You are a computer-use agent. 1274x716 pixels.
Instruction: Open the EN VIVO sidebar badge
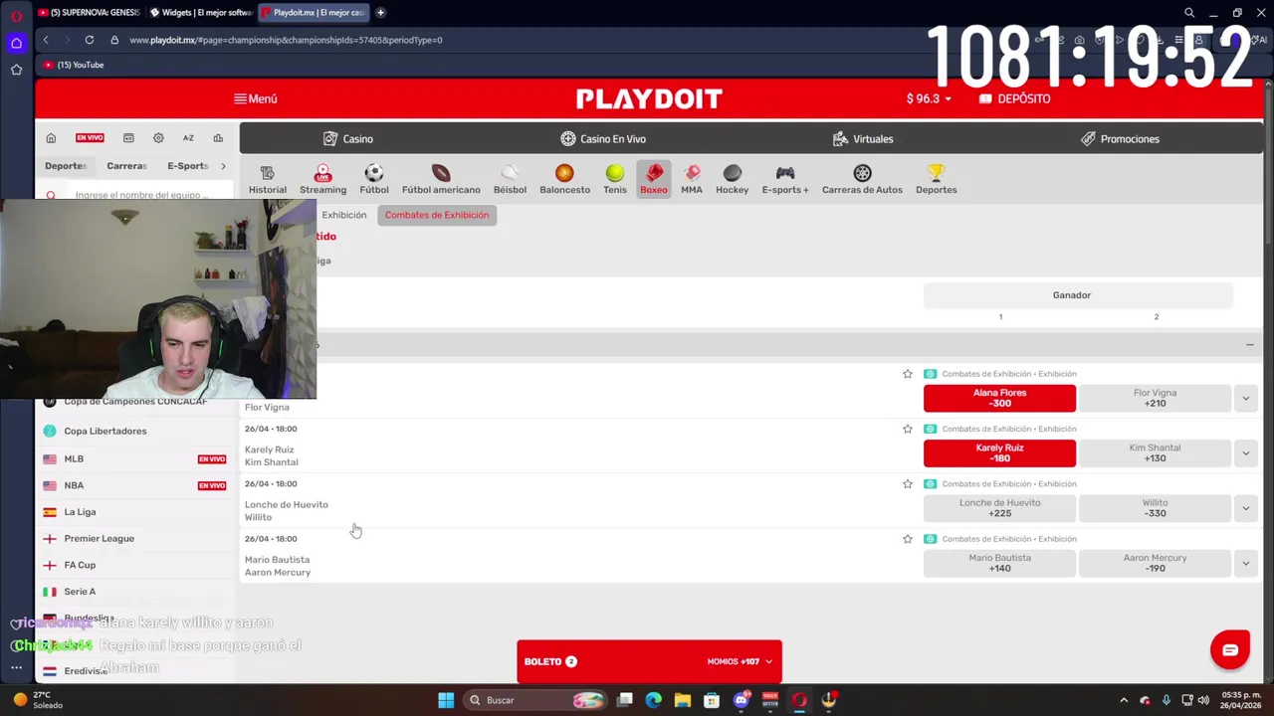[90, 138]
